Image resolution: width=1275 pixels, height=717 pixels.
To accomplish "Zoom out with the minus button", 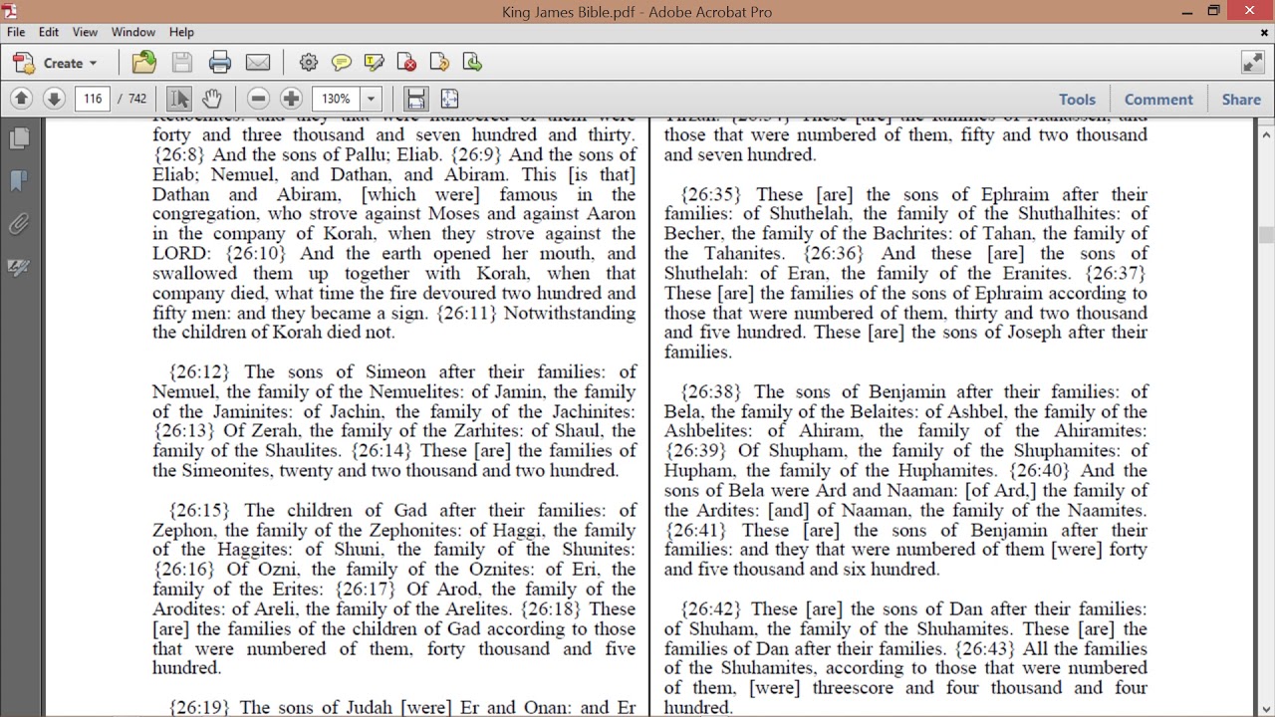I will (x=259, y=99).
